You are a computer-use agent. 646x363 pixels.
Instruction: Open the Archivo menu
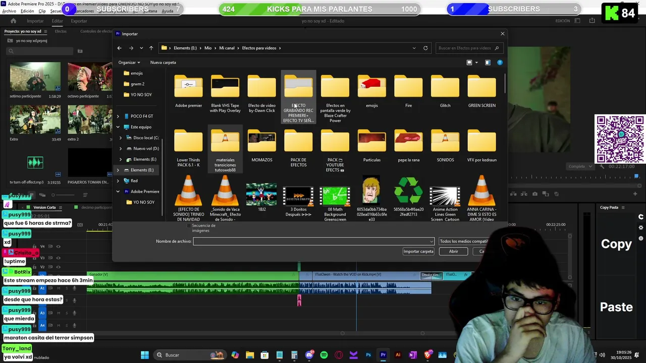click(x=9, y=11)
